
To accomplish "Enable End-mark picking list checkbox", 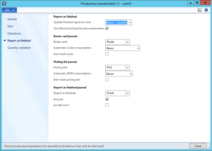I will click(107, 80).
